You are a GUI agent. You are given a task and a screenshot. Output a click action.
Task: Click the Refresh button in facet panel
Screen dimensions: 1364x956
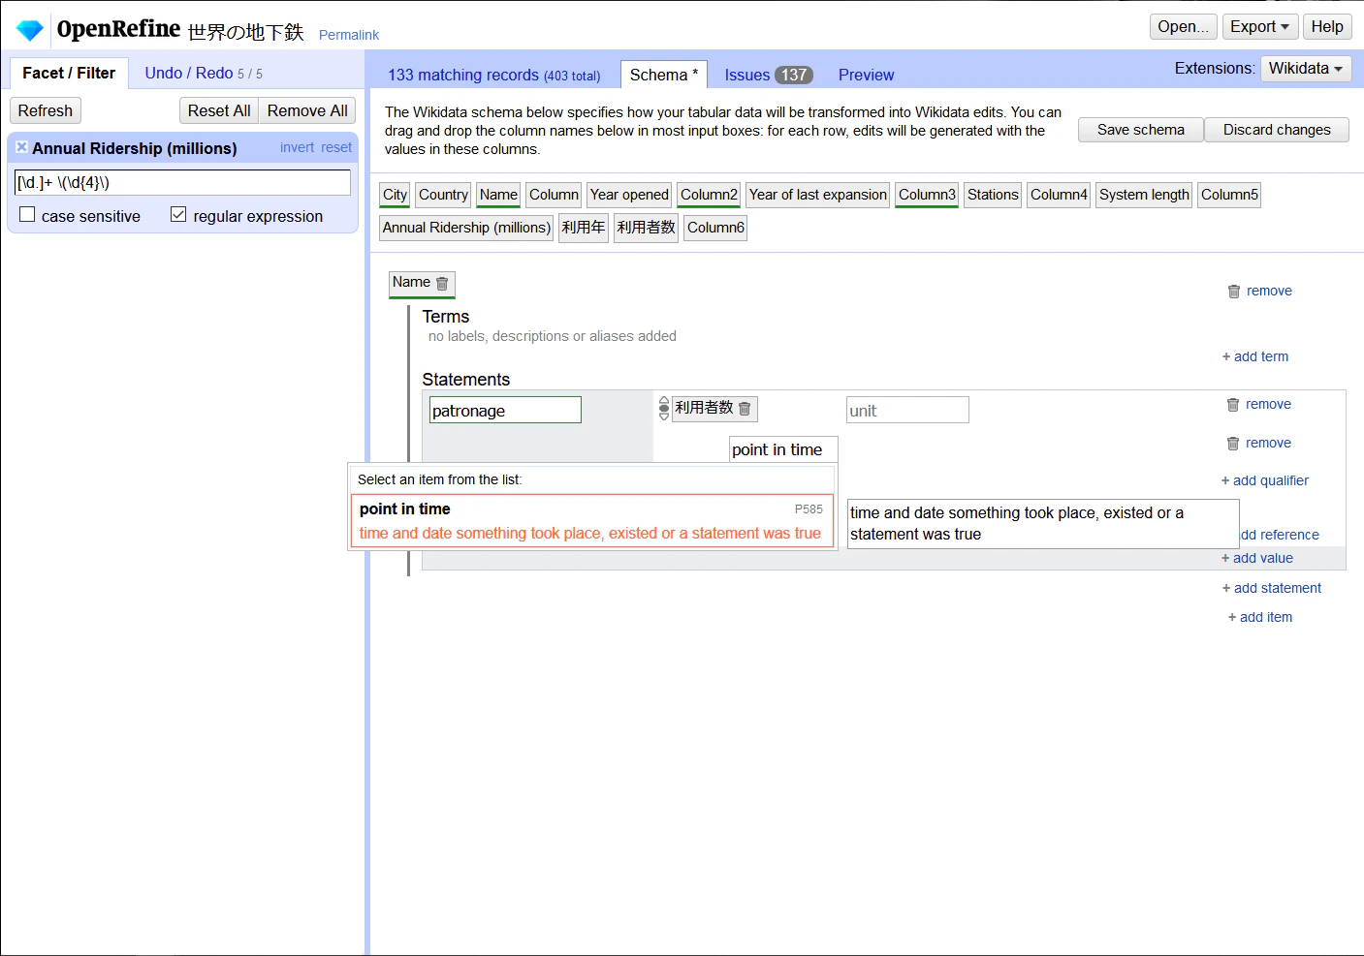tap(46, 110)
